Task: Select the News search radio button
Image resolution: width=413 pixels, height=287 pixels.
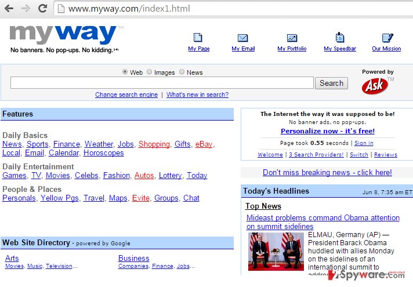Action: click(x=182, y=72)
